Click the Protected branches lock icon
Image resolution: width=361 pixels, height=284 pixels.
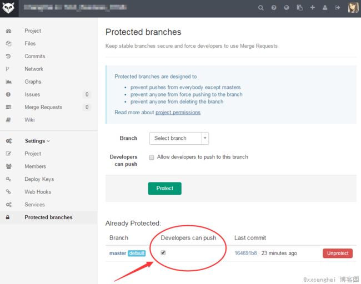pos(8,217)
